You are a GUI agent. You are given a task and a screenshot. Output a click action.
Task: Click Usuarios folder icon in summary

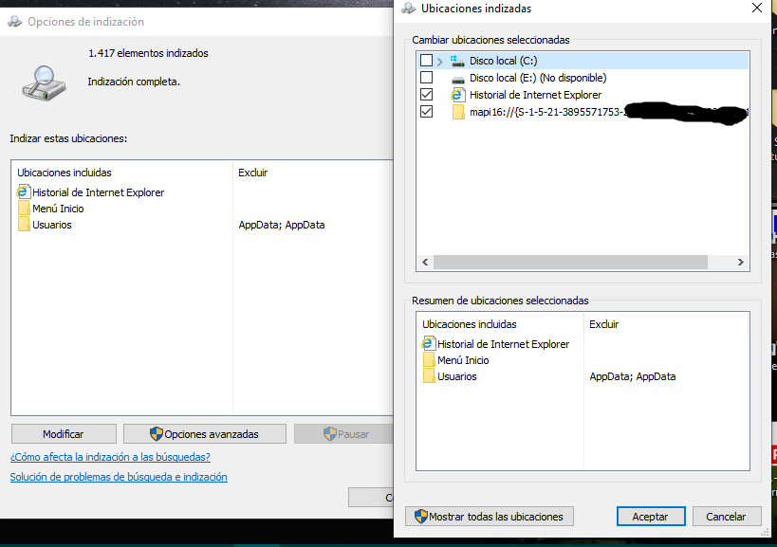click(x=429, y=376)
